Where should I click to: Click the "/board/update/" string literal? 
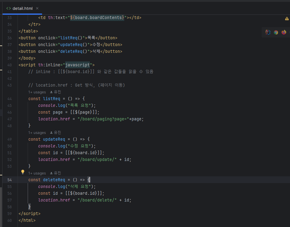[97, 160]
